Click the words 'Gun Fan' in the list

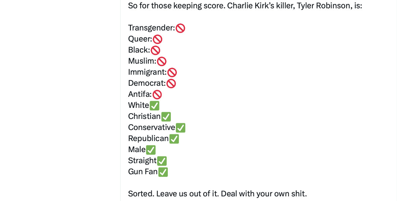[x=143, y=172]
